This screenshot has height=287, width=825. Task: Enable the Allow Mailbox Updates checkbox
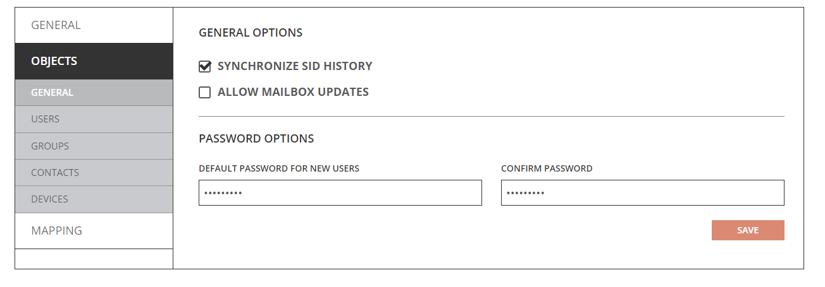click(x=205, y=93)
